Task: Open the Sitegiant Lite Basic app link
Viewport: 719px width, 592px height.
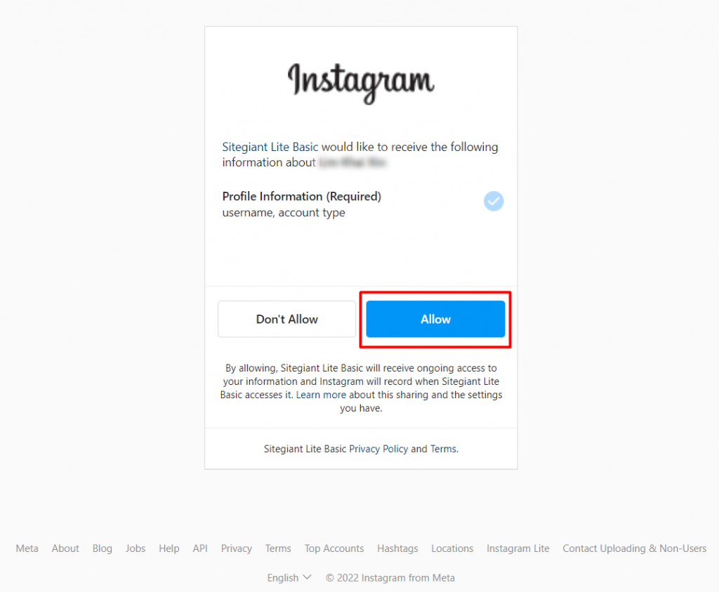Action: (x=270, y=147)
